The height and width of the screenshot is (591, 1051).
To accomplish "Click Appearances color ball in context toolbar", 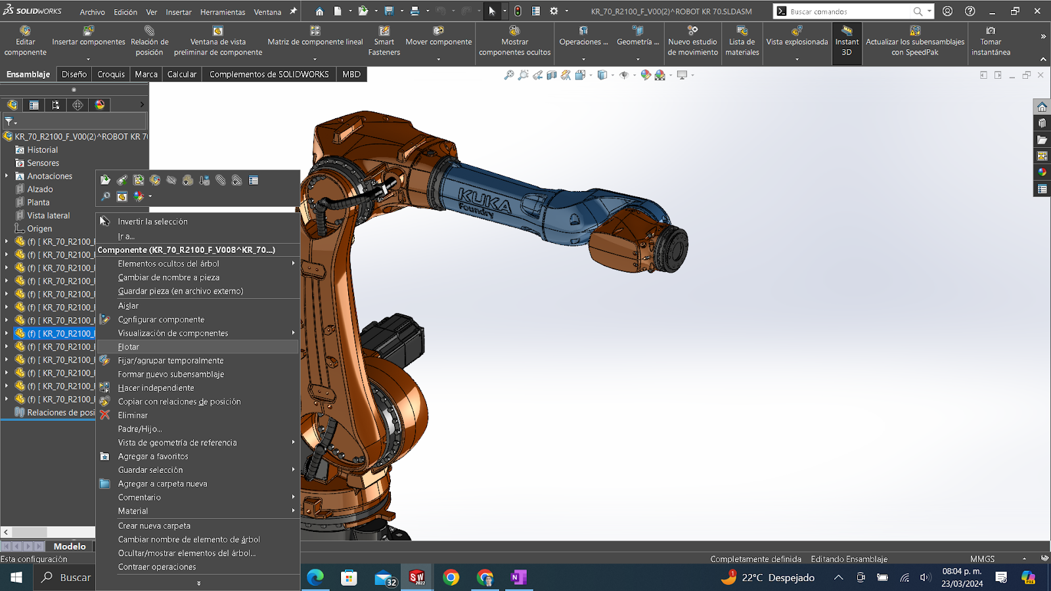I will [139, 196].
